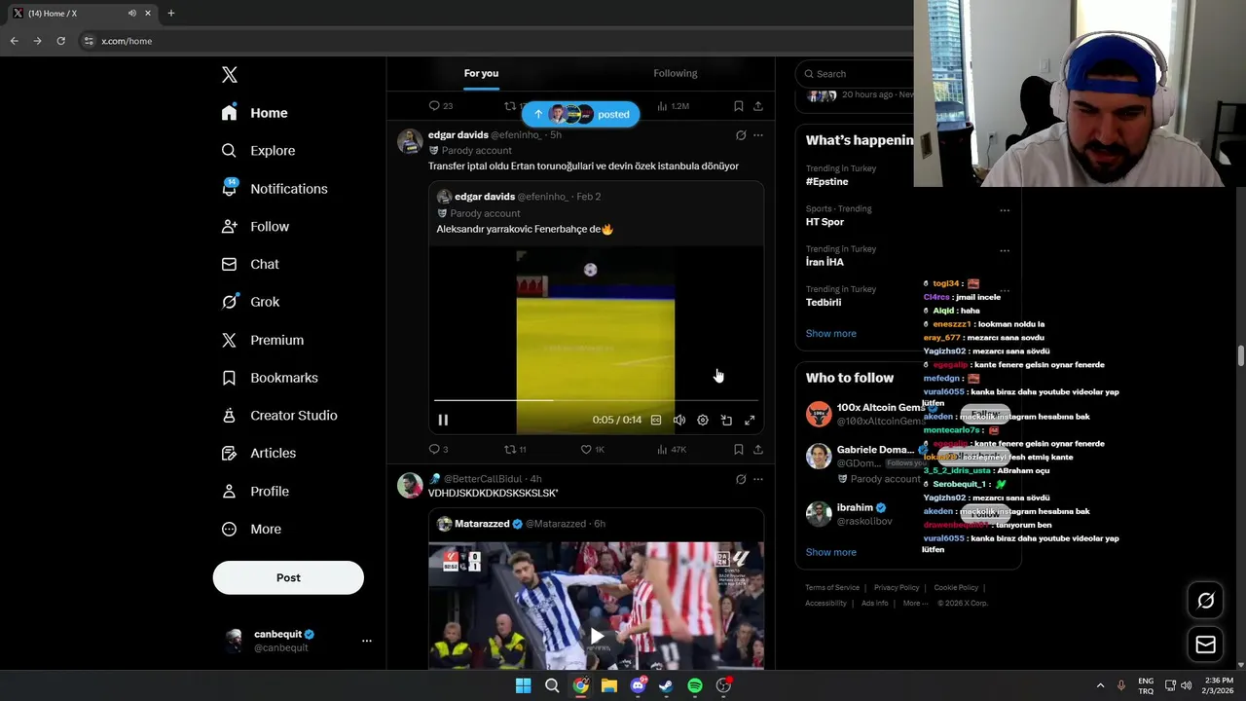Open Terms of Service link
1246x701 pixels.
click(832, 588)
